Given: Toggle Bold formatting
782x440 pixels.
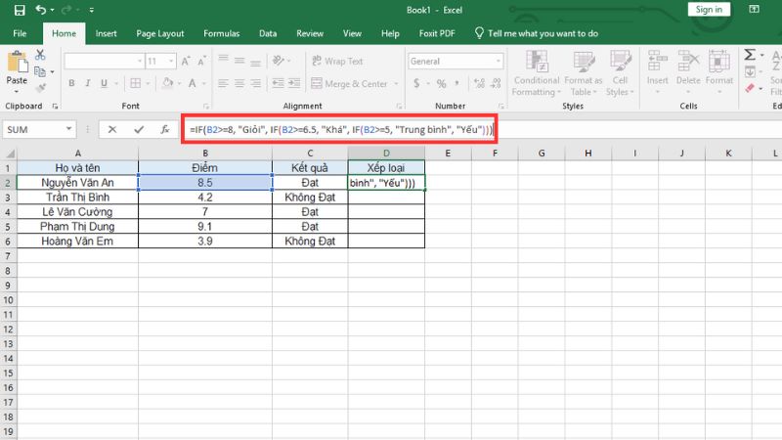Looking at the screenshot, I should coord(72,85).
